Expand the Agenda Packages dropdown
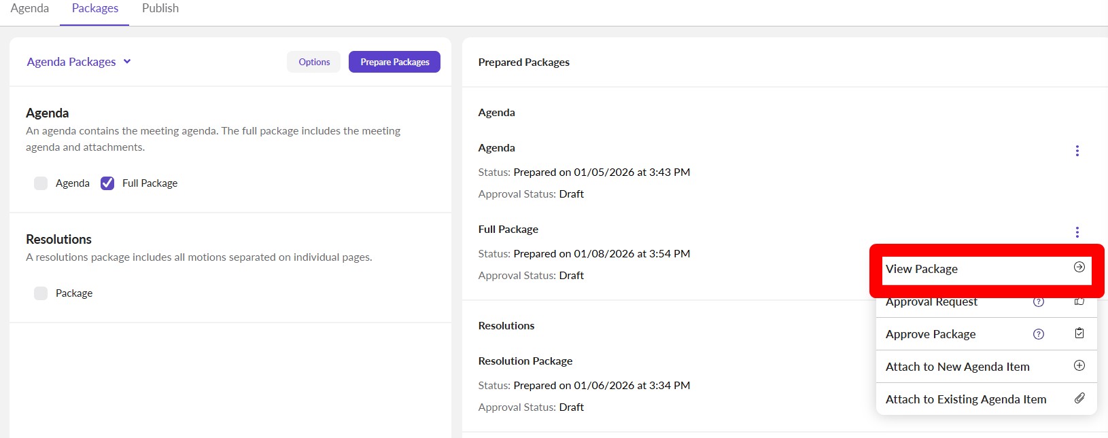Screen dimensions: 1108x438 [78, 62]
